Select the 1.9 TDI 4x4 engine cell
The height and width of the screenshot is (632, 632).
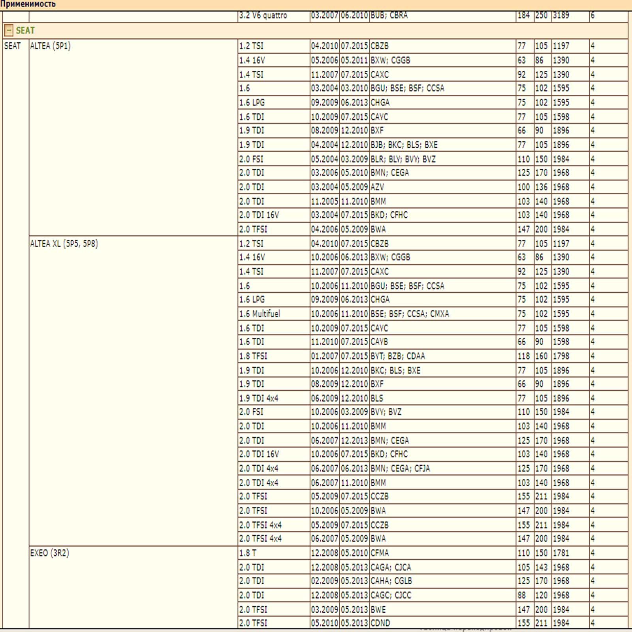click(x=259, y=399)
